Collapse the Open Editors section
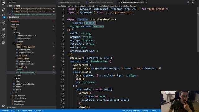This screenshot has height=112, width=199. pos(14,6)
